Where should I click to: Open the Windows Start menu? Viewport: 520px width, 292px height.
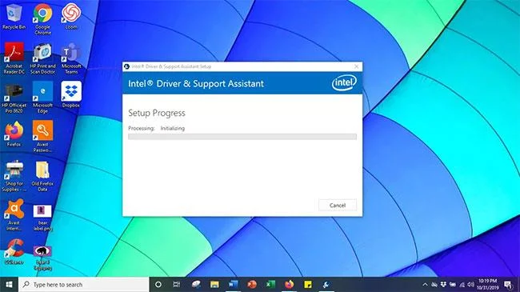tap(9, 284)
